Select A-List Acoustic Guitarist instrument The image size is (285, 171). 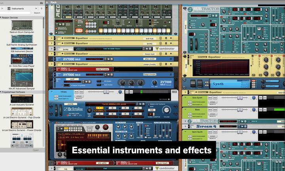click(22, 99)
